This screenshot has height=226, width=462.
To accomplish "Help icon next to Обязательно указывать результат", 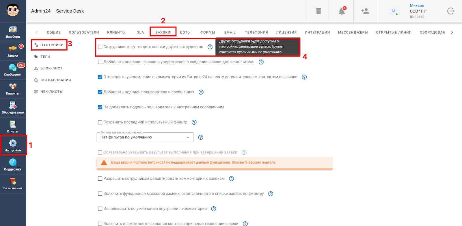I will (x=244, y=152).
